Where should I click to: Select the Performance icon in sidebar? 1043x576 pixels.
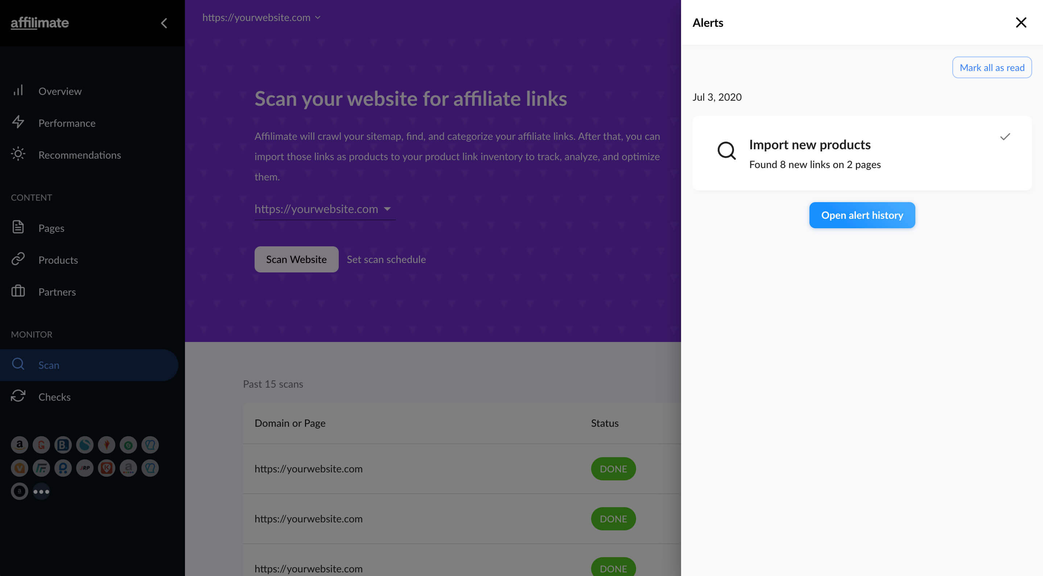(18, 122)
